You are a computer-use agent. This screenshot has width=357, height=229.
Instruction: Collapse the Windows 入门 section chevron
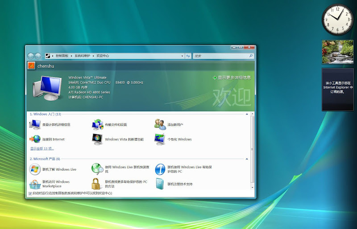(x=247, y=114)
